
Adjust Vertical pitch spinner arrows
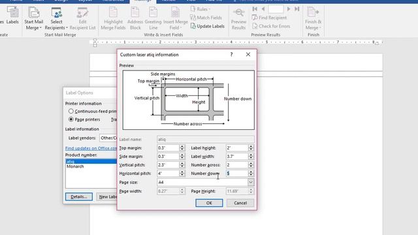point(182,165)
